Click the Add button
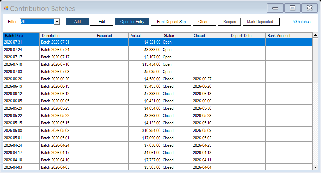This screenshot has width=321, height=173. click(77, 22)
